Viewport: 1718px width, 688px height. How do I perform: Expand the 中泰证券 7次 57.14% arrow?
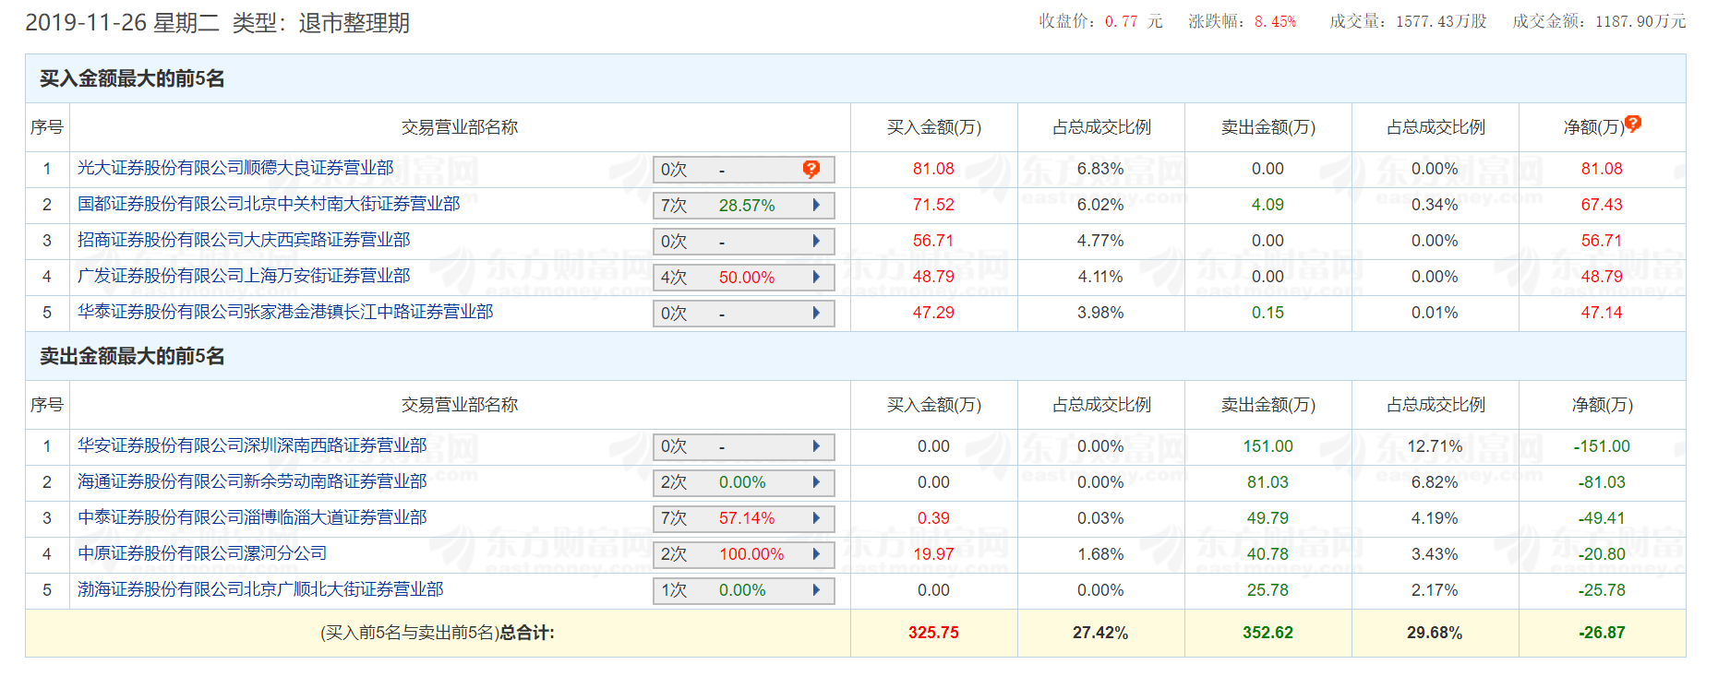tap(816, 518)
